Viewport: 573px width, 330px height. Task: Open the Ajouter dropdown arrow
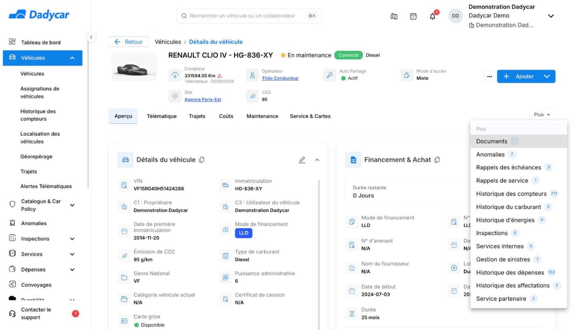pyautogui.click(x=547, y=76)
